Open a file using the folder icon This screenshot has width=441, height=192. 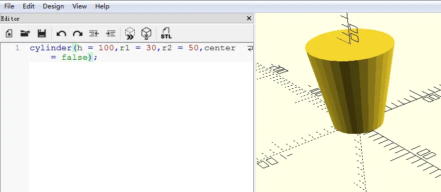(25, 33)
